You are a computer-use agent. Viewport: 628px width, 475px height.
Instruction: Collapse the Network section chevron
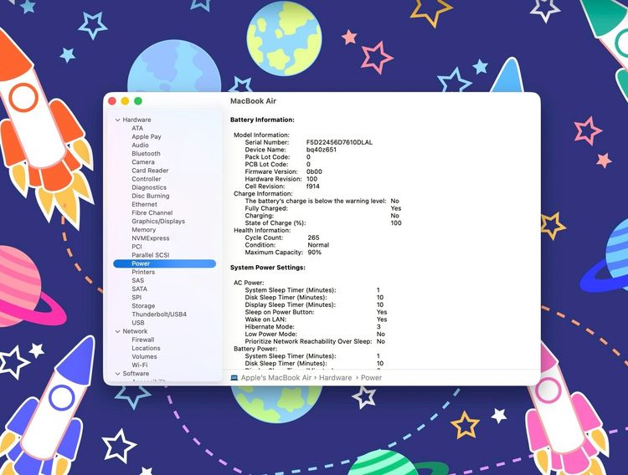click(x=118, y=331)
